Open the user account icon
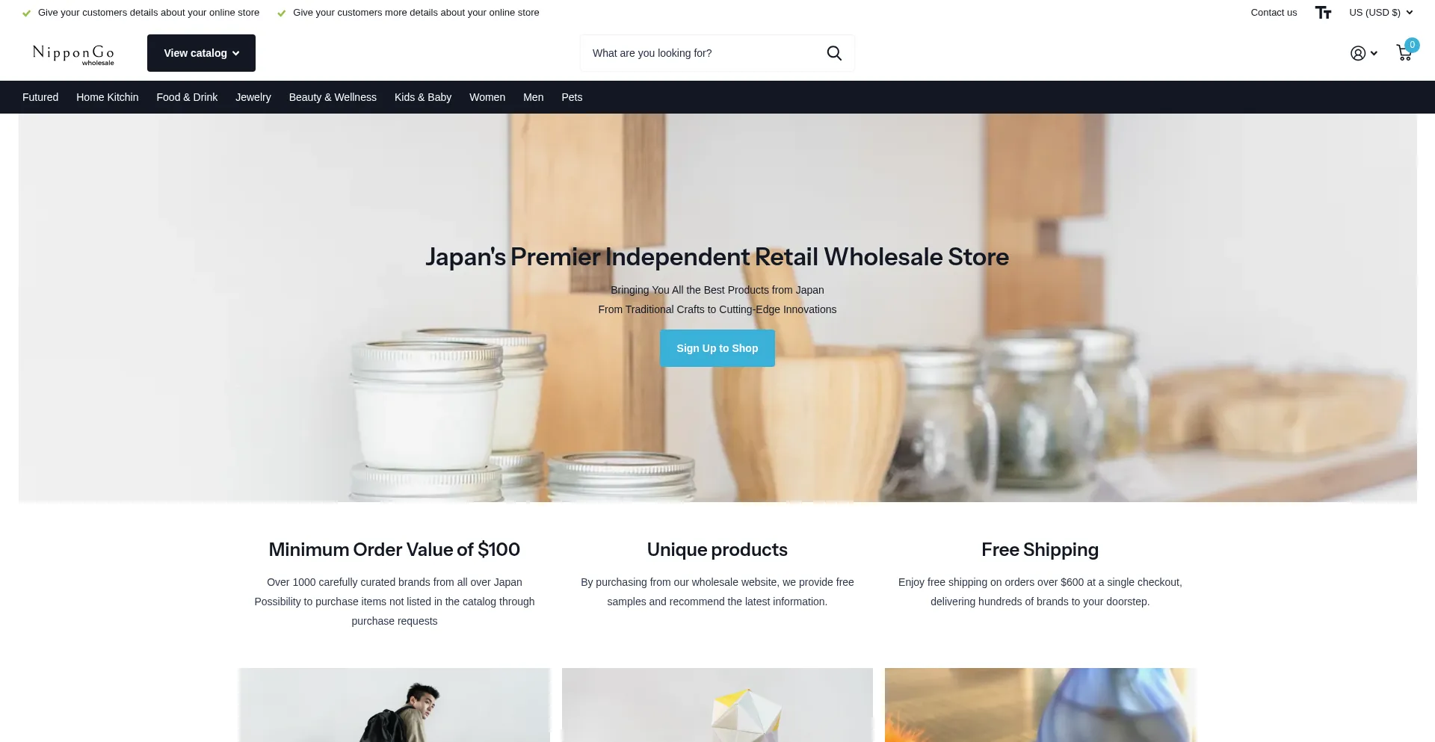 [x=1358, y=53]
